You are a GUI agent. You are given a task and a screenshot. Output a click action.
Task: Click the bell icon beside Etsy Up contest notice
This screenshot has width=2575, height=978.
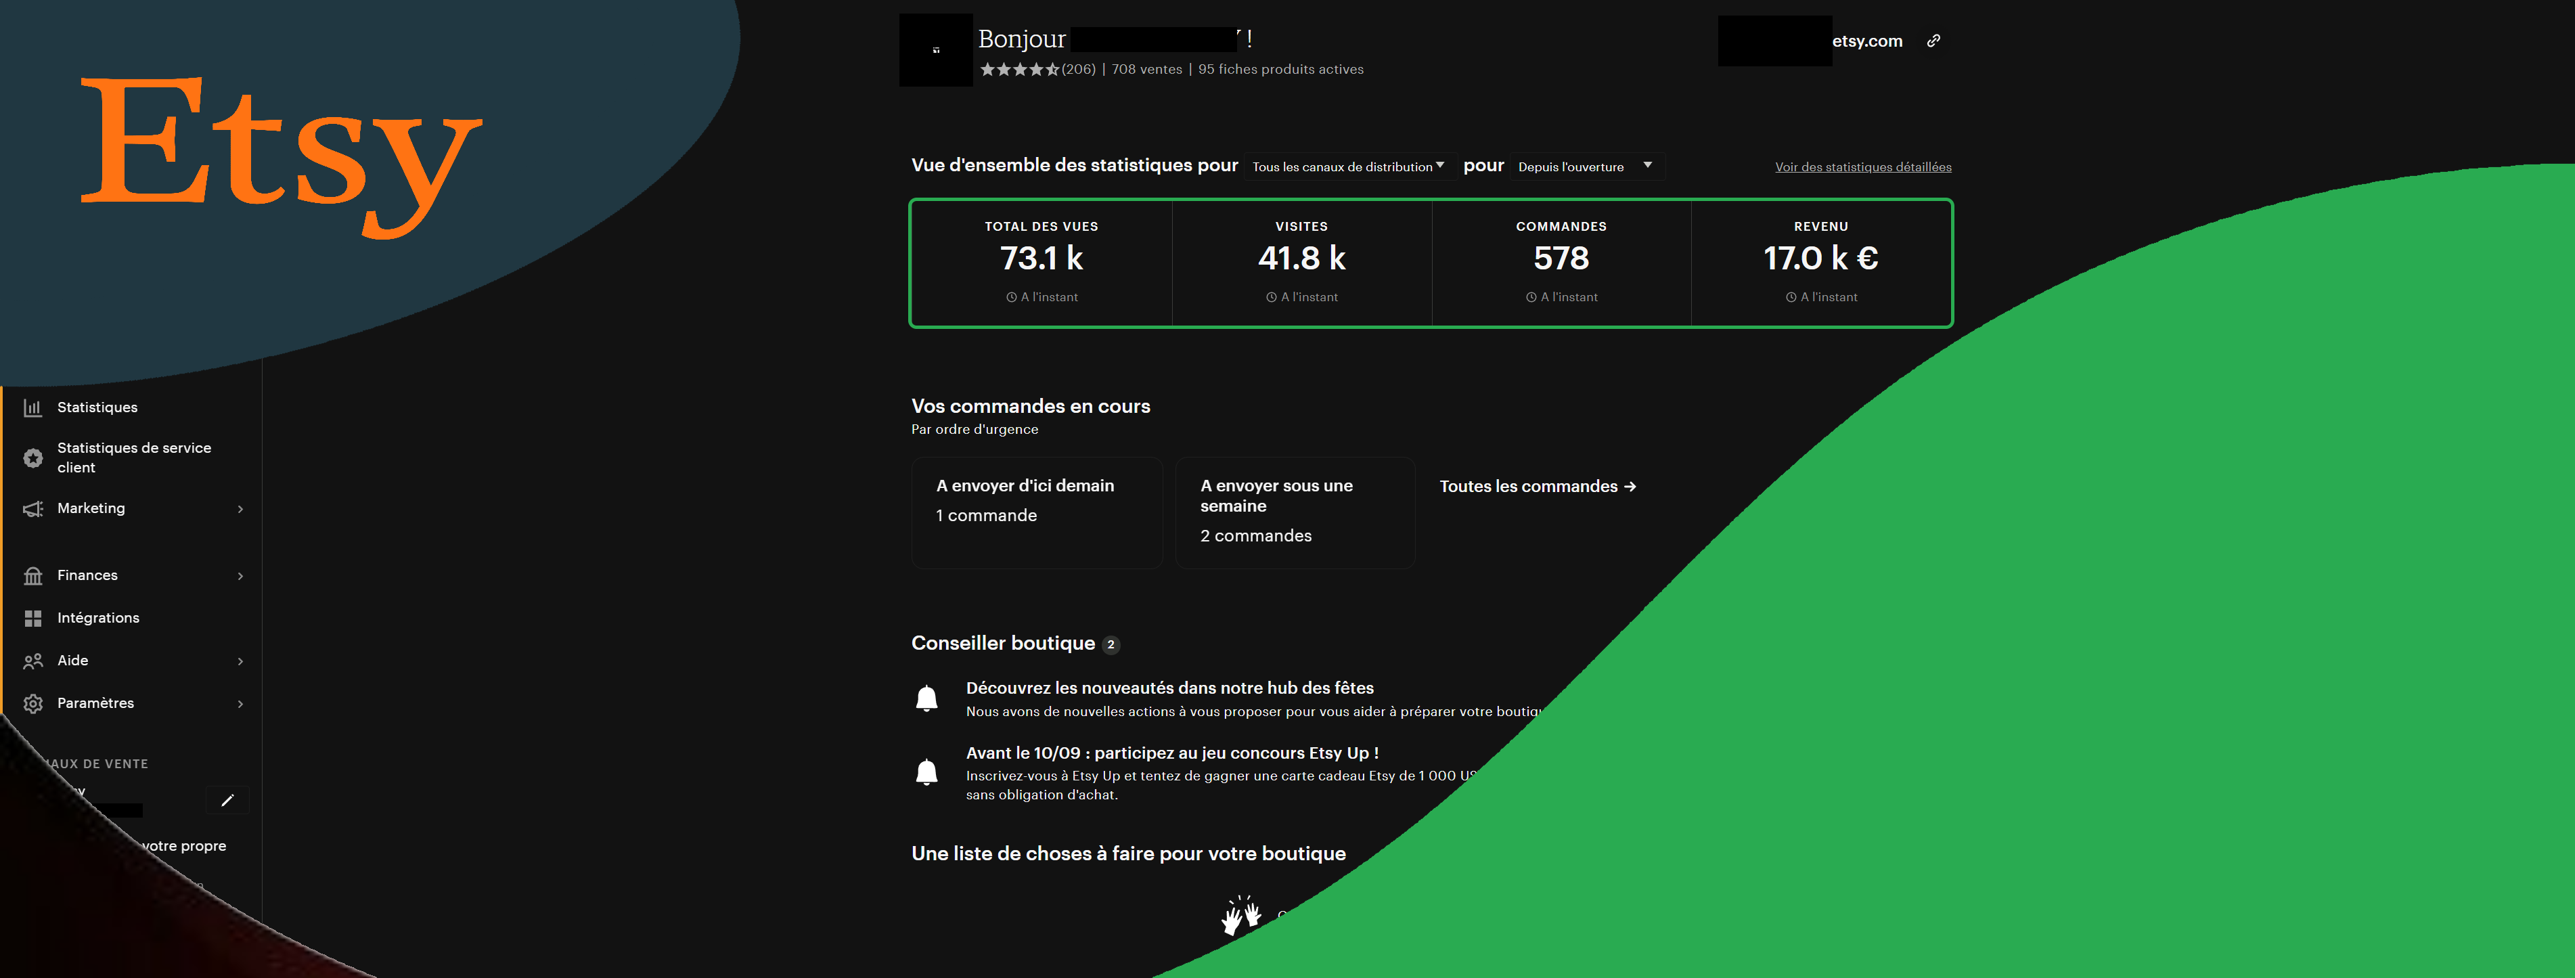(x=926, y=772)
